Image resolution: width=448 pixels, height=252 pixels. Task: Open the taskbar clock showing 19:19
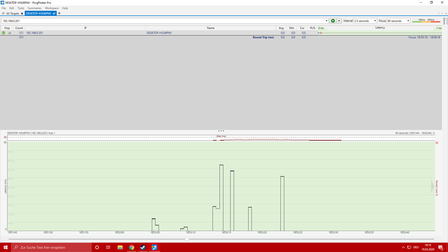(428, 247)
